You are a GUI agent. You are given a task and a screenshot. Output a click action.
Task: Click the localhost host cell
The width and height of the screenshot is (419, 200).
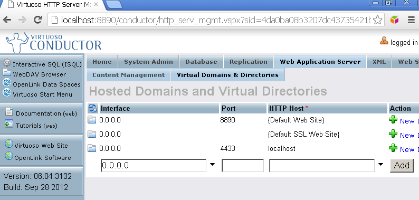(282, 148)
